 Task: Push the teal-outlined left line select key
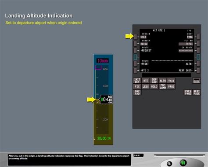point(136,57)
